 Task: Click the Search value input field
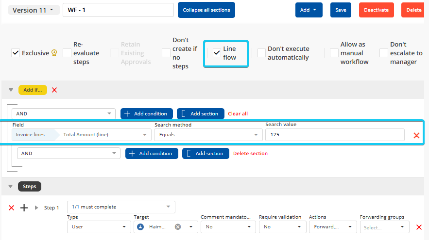pos(334,135)
